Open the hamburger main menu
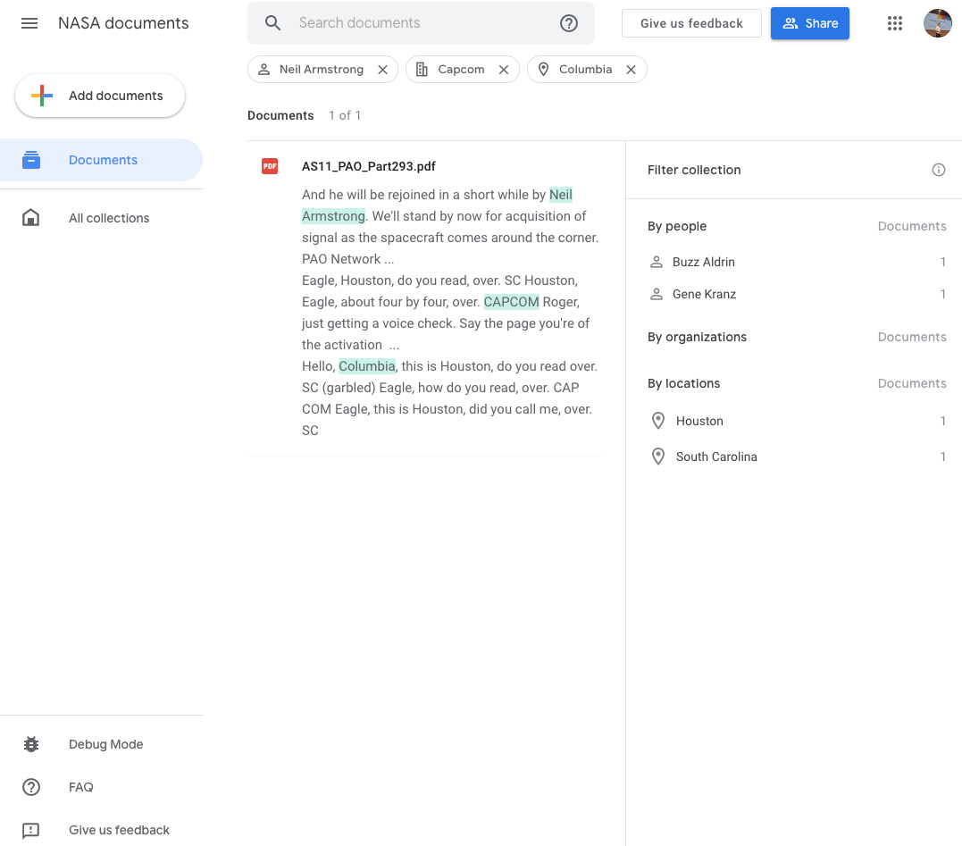 pos(29,23)
